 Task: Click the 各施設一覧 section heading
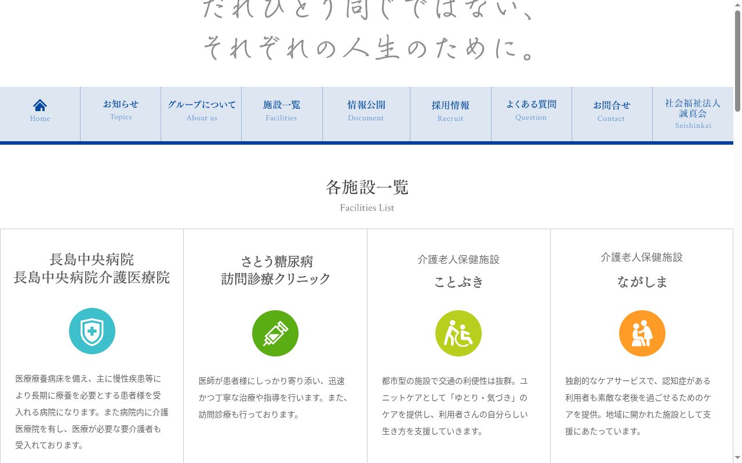point(367,187)
